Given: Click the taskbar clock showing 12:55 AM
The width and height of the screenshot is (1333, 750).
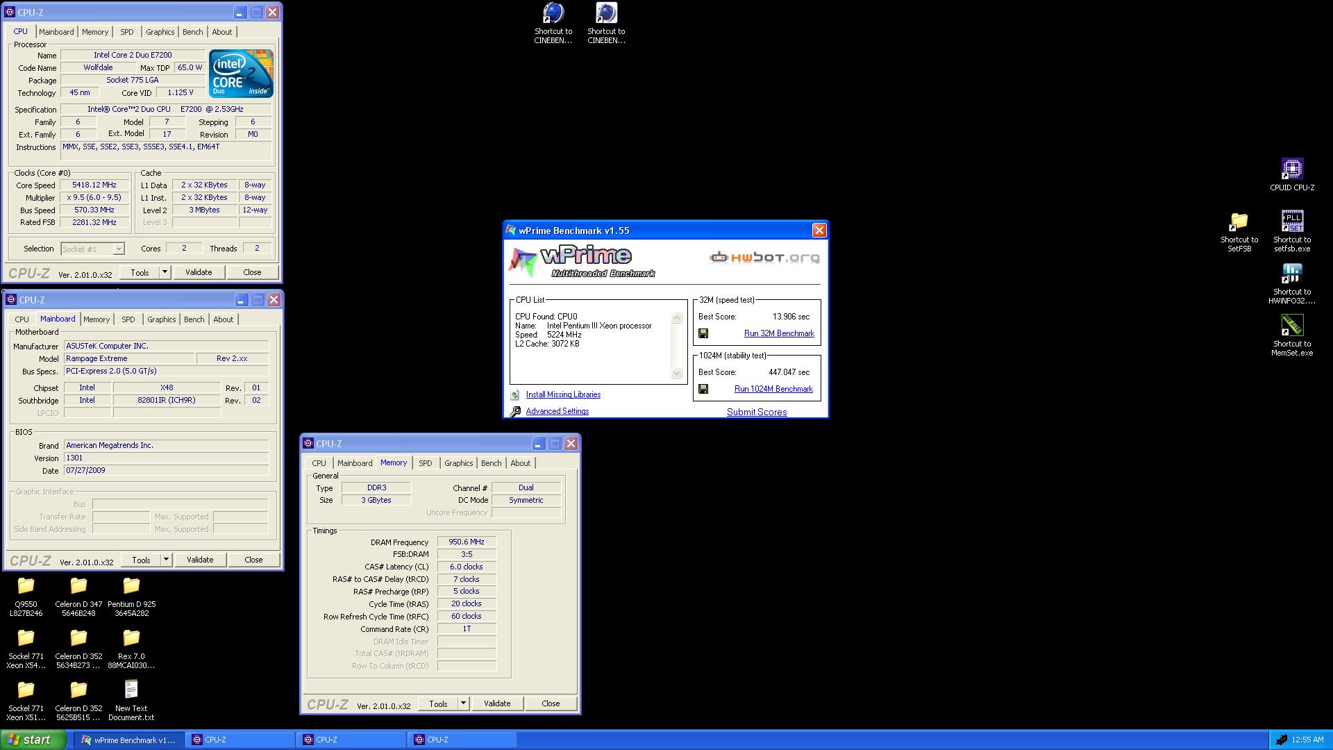Looking at the screenshot, I should click(1308, 740).
